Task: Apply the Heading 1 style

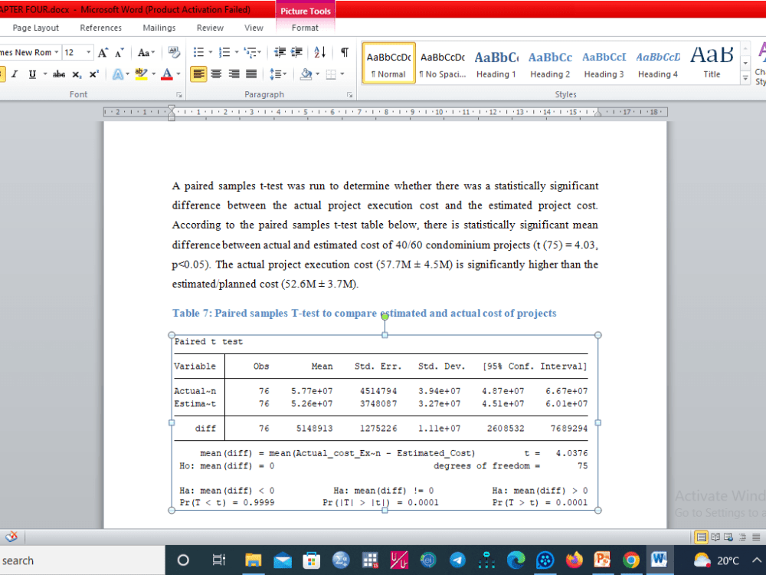Action: tap(496, 63)
